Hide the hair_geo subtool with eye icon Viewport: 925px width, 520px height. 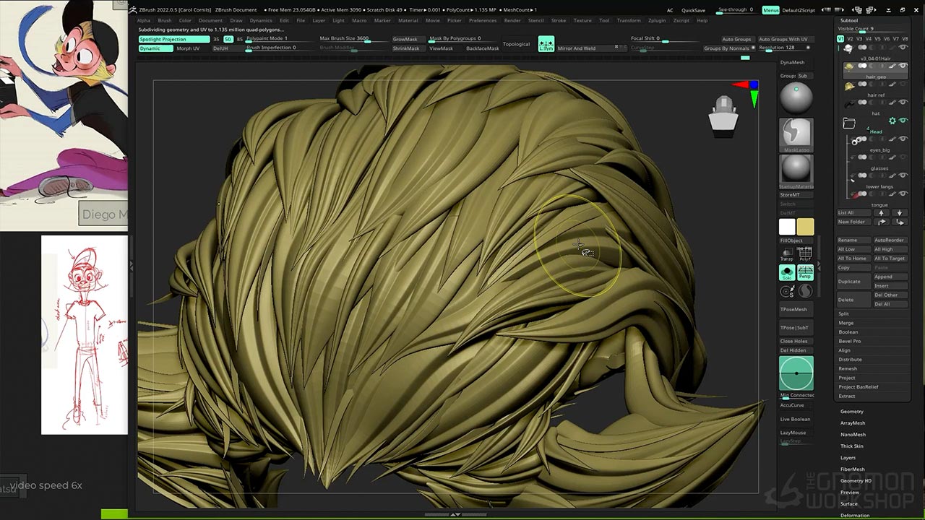click(903, 66)
